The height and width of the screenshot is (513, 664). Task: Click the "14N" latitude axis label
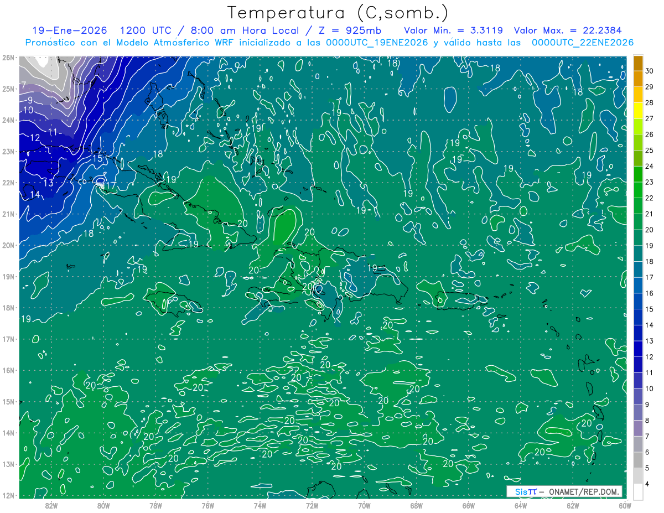click(8, 433)
